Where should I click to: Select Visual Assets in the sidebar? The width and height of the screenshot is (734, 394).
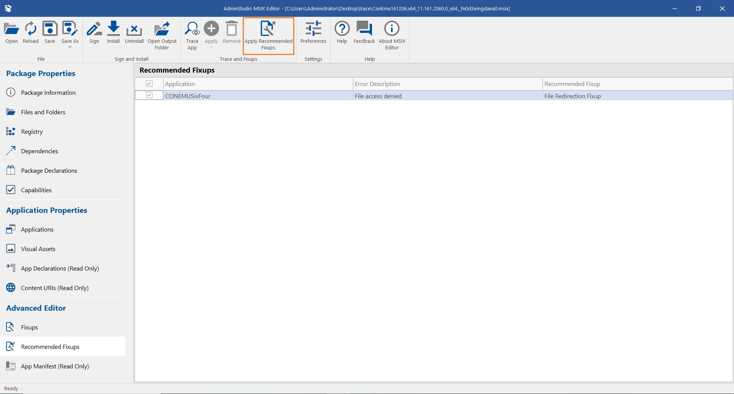pyautogui.click(x=38, y=249)
